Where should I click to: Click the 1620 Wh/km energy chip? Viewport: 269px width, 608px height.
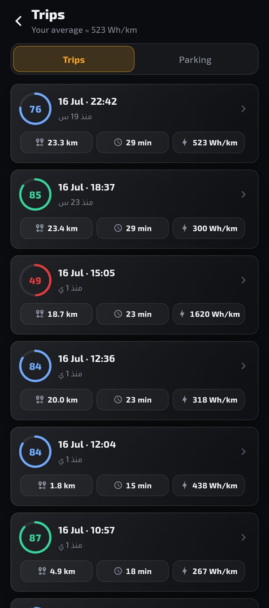coord(209,314)
